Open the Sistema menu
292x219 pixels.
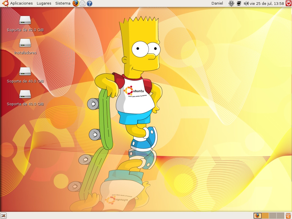tap(63, 3)
